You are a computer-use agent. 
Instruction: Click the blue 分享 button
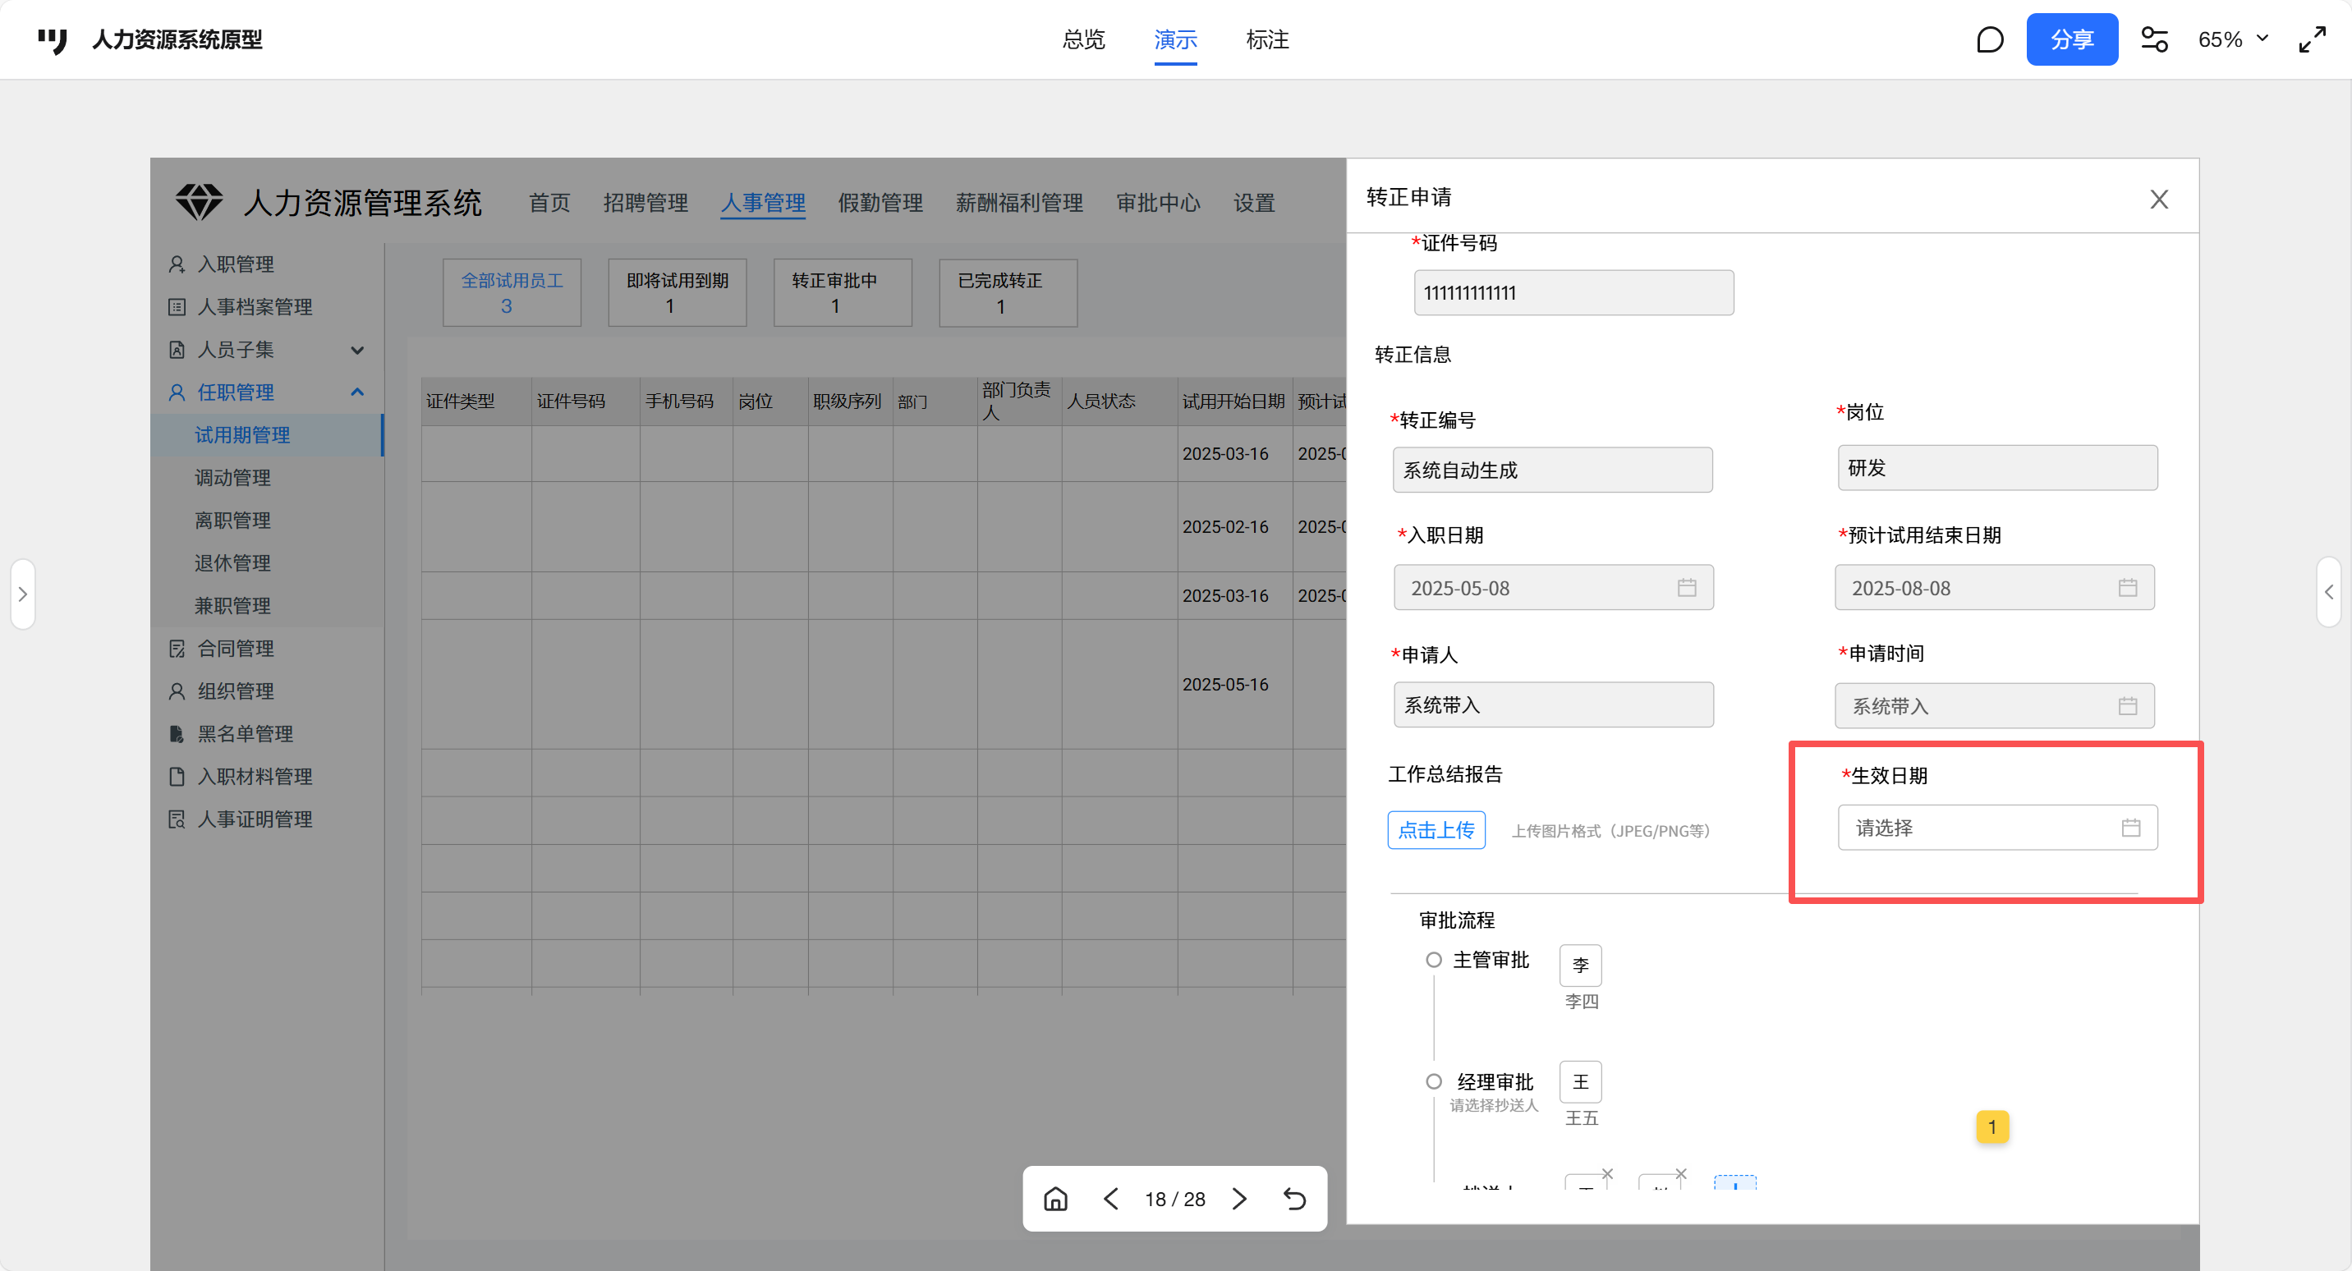coord(2071,39)
